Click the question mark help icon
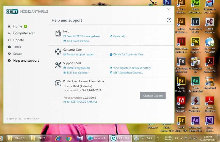Viewport: 220px width, 142px height. 169,20
